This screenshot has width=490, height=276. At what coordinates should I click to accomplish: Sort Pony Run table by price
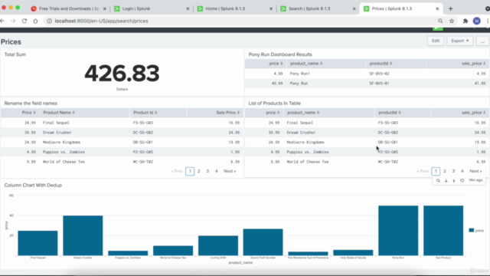(x=276, y=64)
